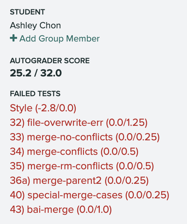
Task: View failed test 33 merge-no-conflicts
Action: click(85, 137)
